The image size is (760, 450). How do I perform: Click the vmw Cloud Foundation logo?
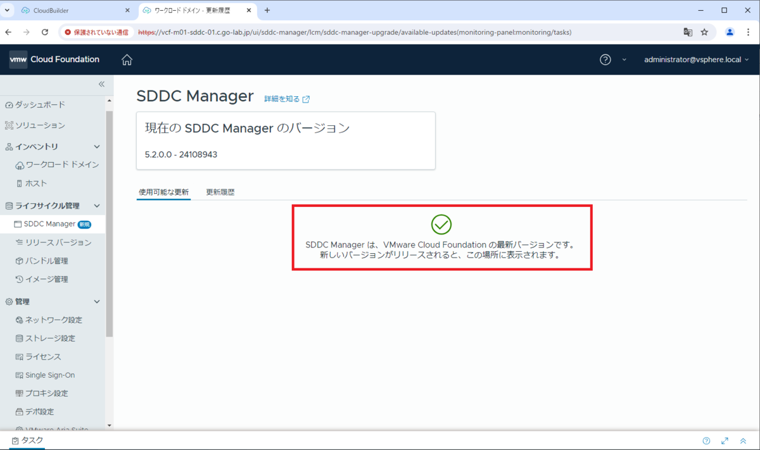point(54,59)
